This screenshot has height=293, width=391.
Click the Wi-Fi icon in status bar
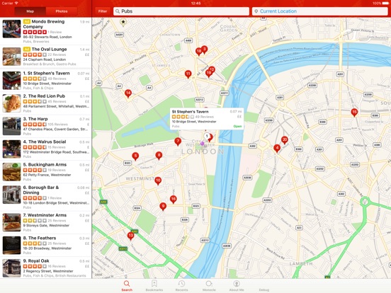(x=16, y=4)
